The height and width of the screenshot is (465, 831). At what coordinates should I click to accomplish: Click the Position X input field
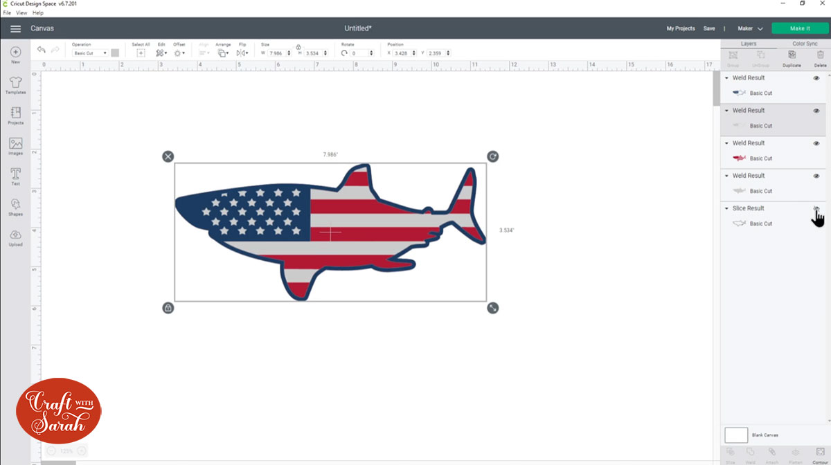[404, 53]
